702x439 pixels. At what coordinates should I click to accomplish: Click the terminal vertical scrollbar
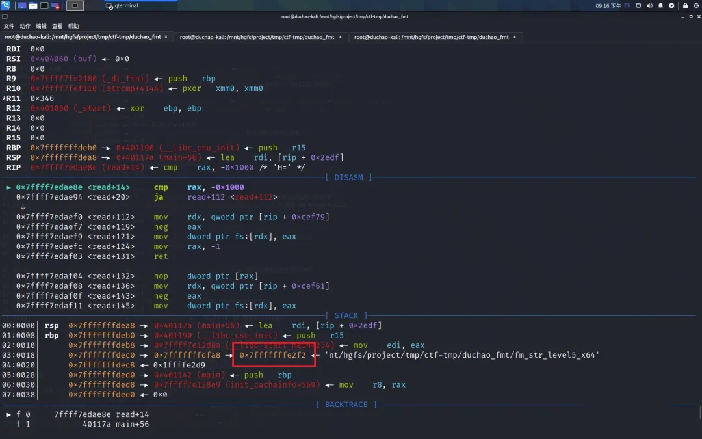coord(700,412)
